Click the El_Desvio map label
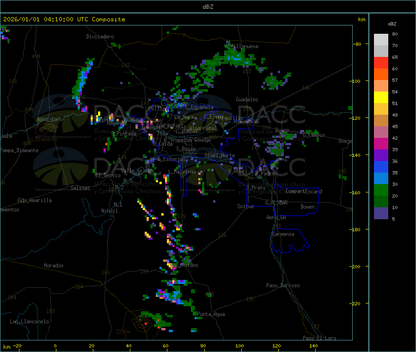Image resolution: width=416 pixels, height=352 pixels. click(108, 175)
